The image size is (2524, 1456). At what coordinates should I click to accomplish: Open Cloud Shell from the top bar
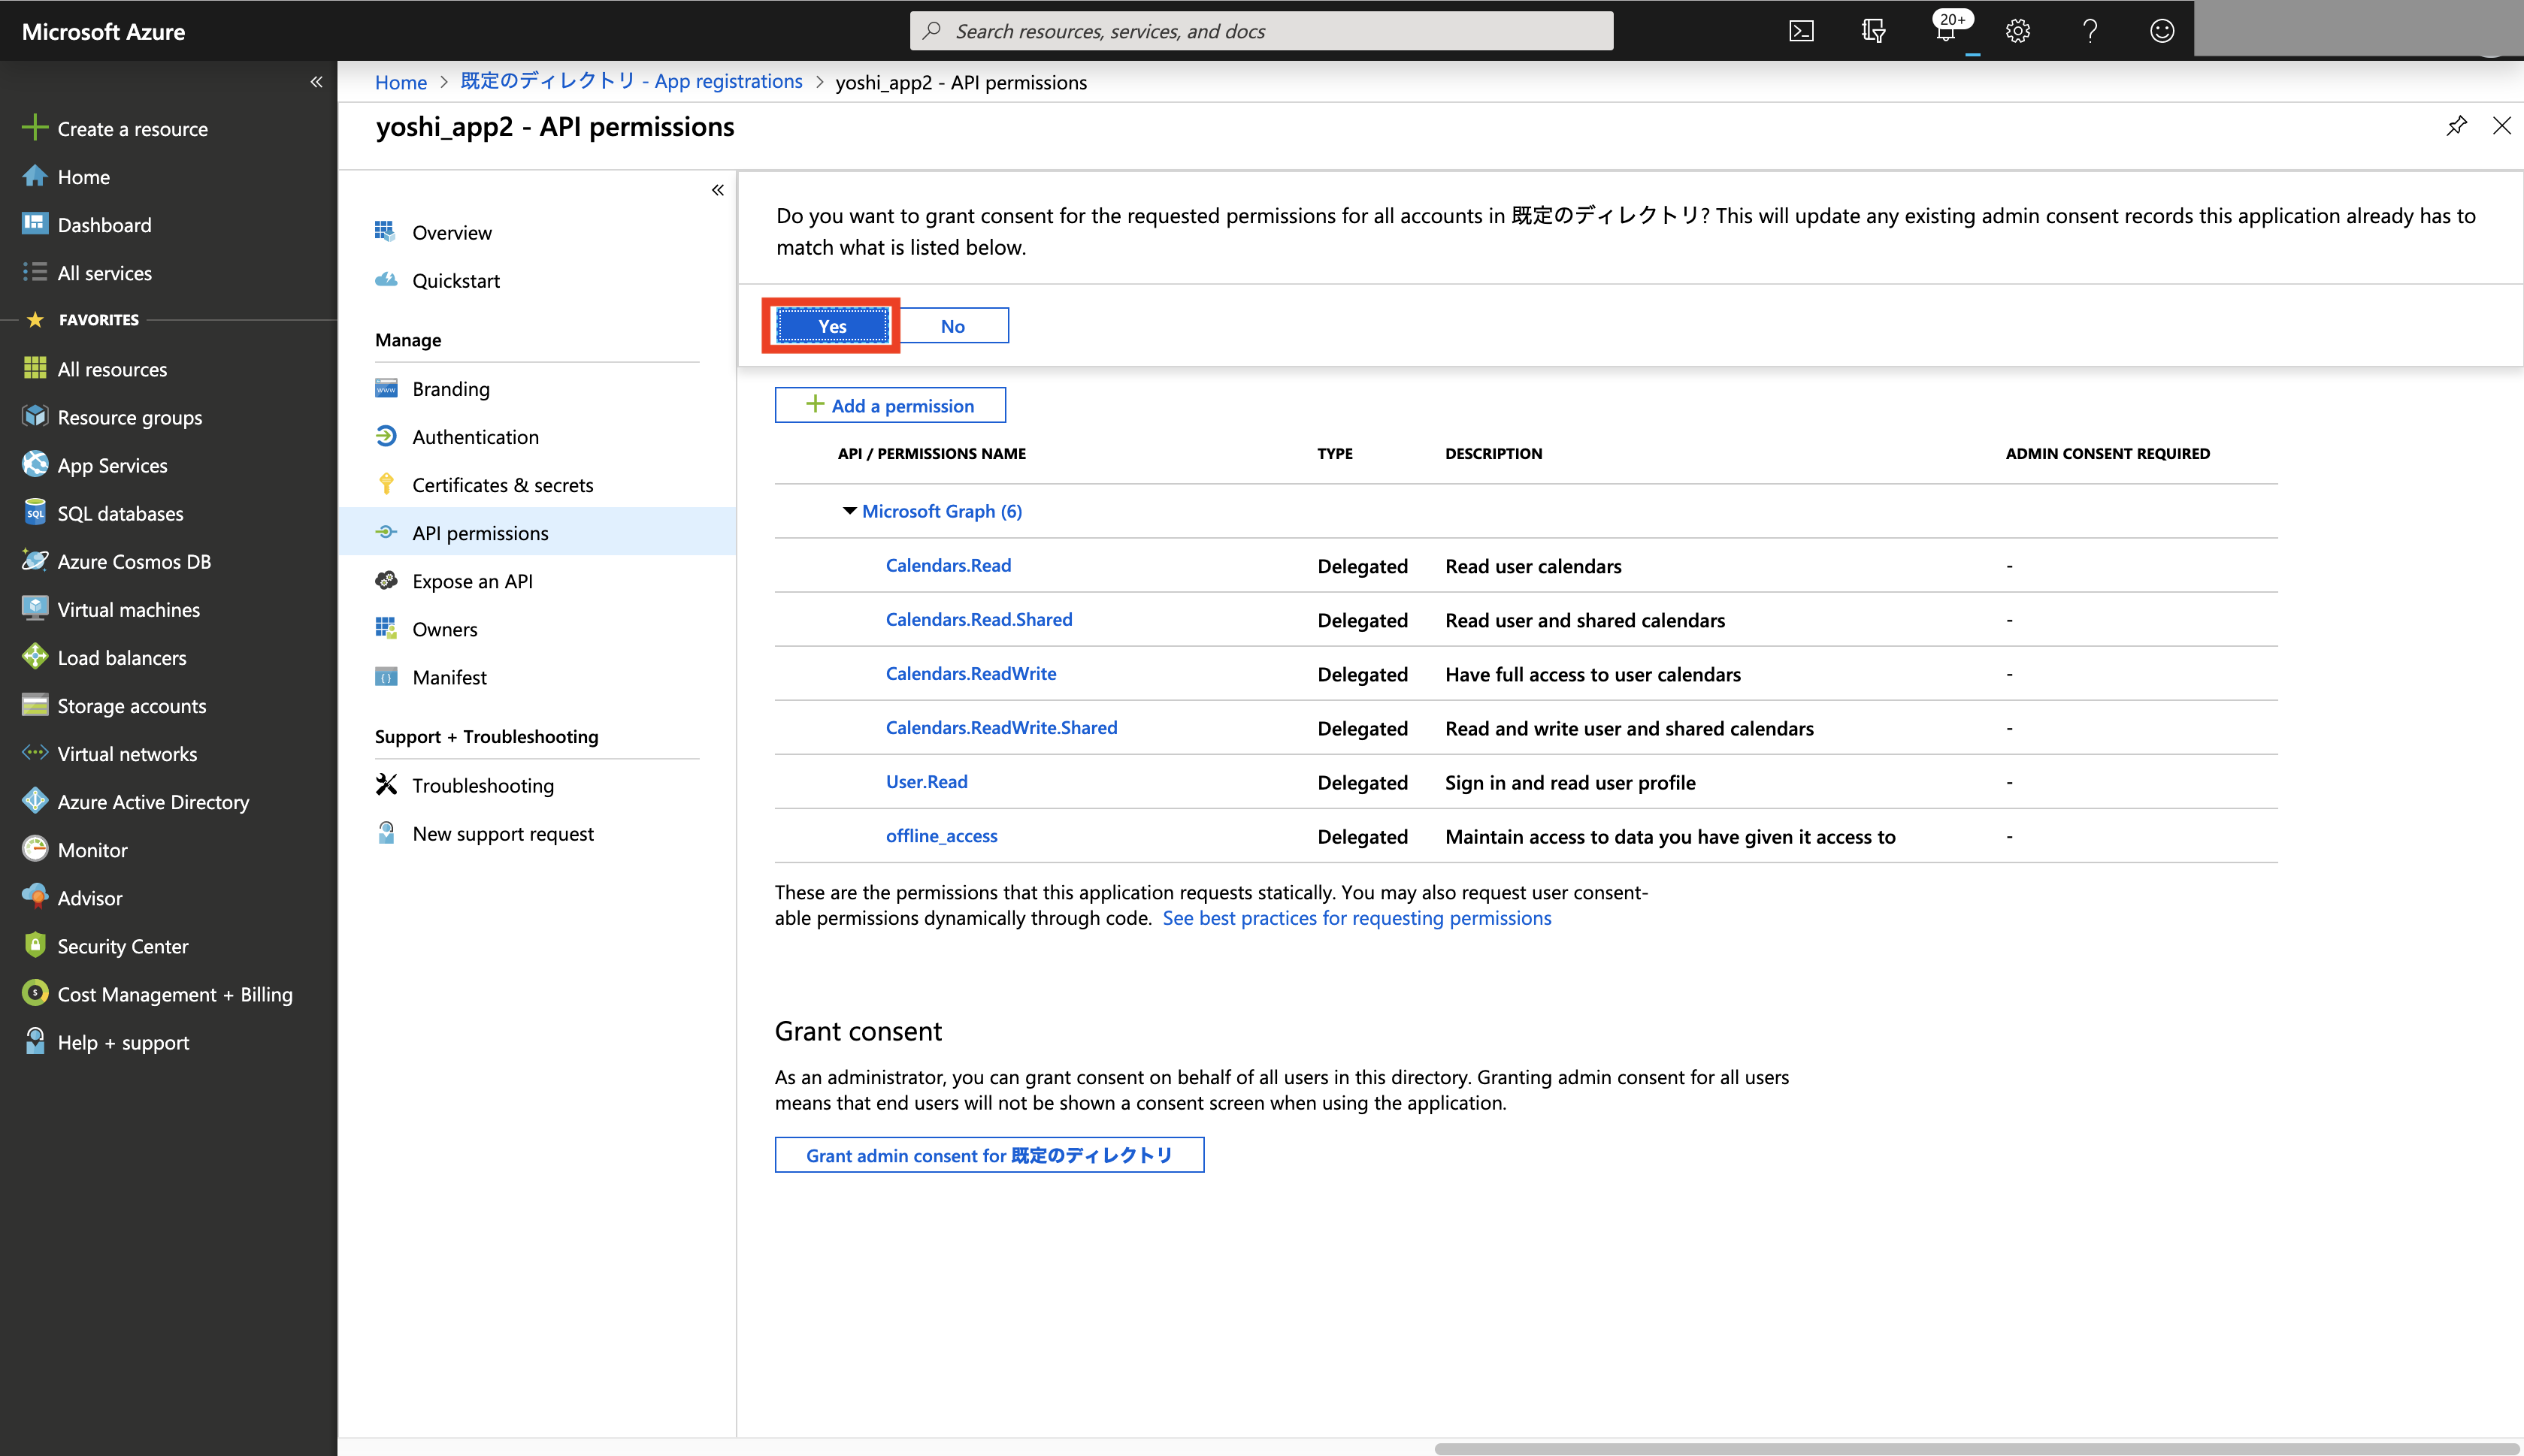click(x=1801, y=31)
